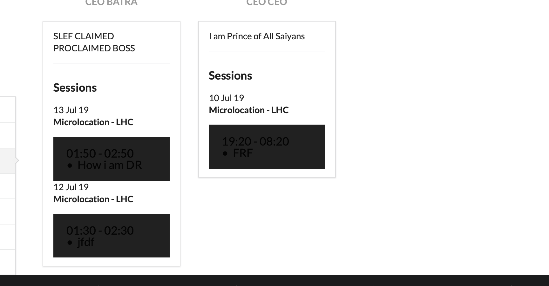This screenshot has height=286, width=549.
Task: Click the 01:50 - 02:50 session time
Action: (100, 153)
